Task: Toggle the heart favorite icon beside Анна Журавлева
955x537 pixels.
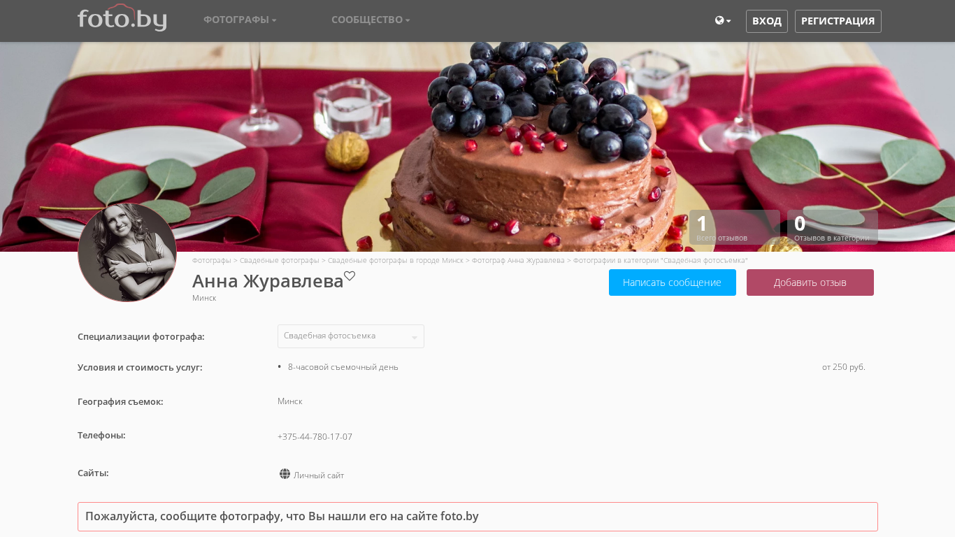Action: point(350,276)
